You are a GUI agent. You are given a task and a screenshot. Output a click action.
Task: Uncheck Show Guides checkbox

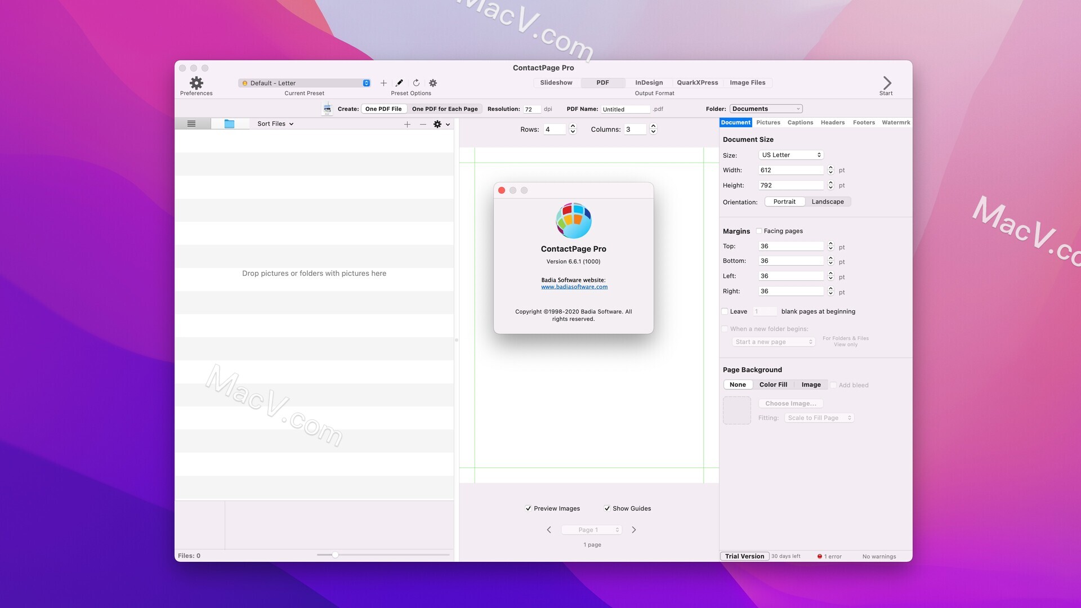coord(607,508)
